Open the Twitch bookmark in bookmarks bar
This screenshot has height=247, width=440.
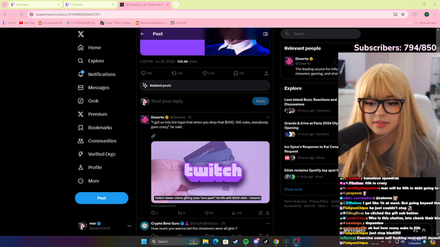click(x=9, y=23)
